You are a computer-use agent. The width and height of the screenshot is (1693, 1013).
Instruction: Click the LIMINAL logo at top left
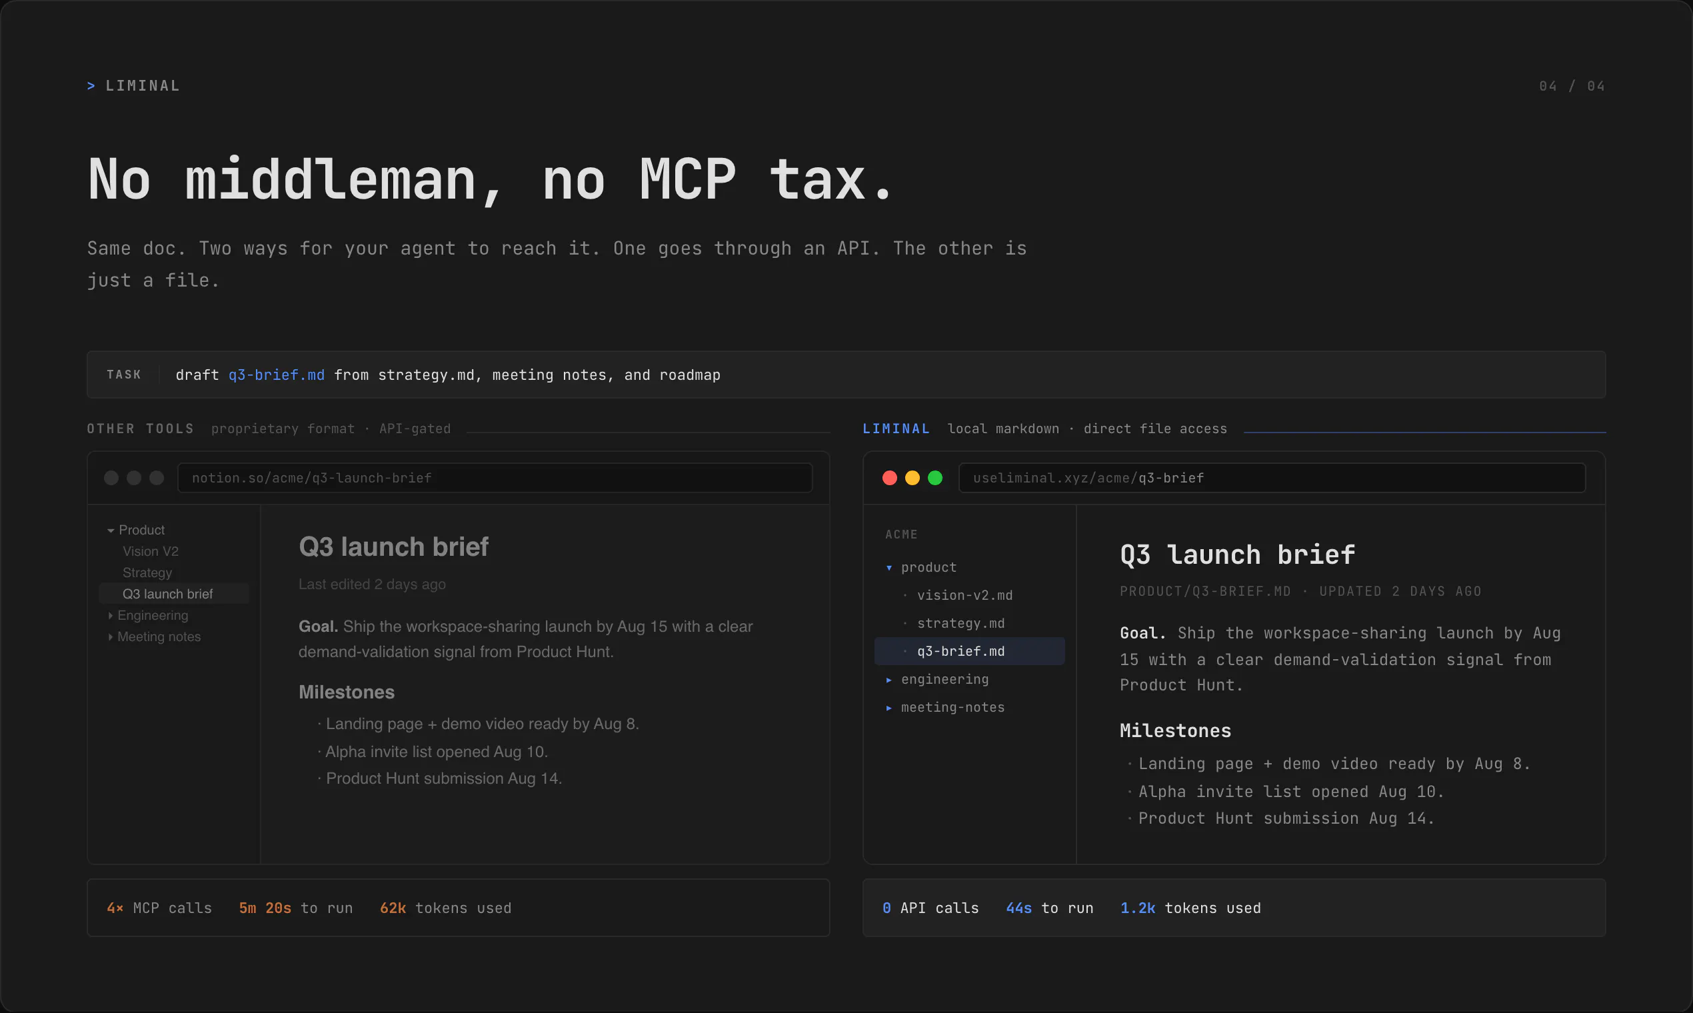tap(134, 86)
